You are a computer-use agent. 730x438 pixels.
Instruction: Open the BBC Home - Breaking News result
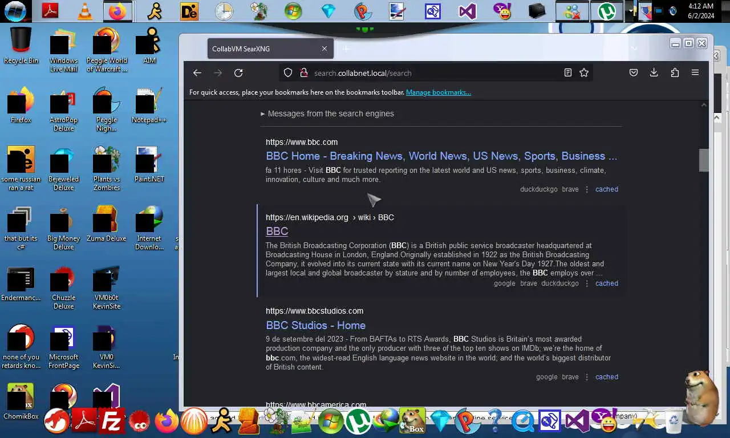pyautogui.click(x=441, y=156)
